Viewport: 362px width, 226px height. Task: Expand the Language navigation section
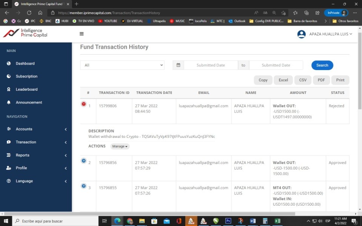click(x=37, y=181)
